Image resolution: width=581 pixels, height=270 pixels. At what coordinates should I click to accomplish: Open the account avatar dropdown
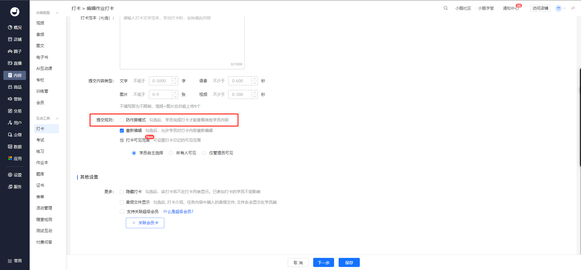(560, 8)
